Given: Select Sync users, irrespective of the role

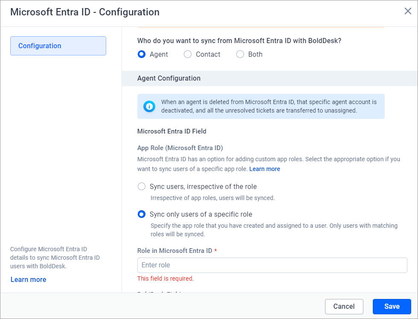Looking at the screenshot, I should click(142, 186).
